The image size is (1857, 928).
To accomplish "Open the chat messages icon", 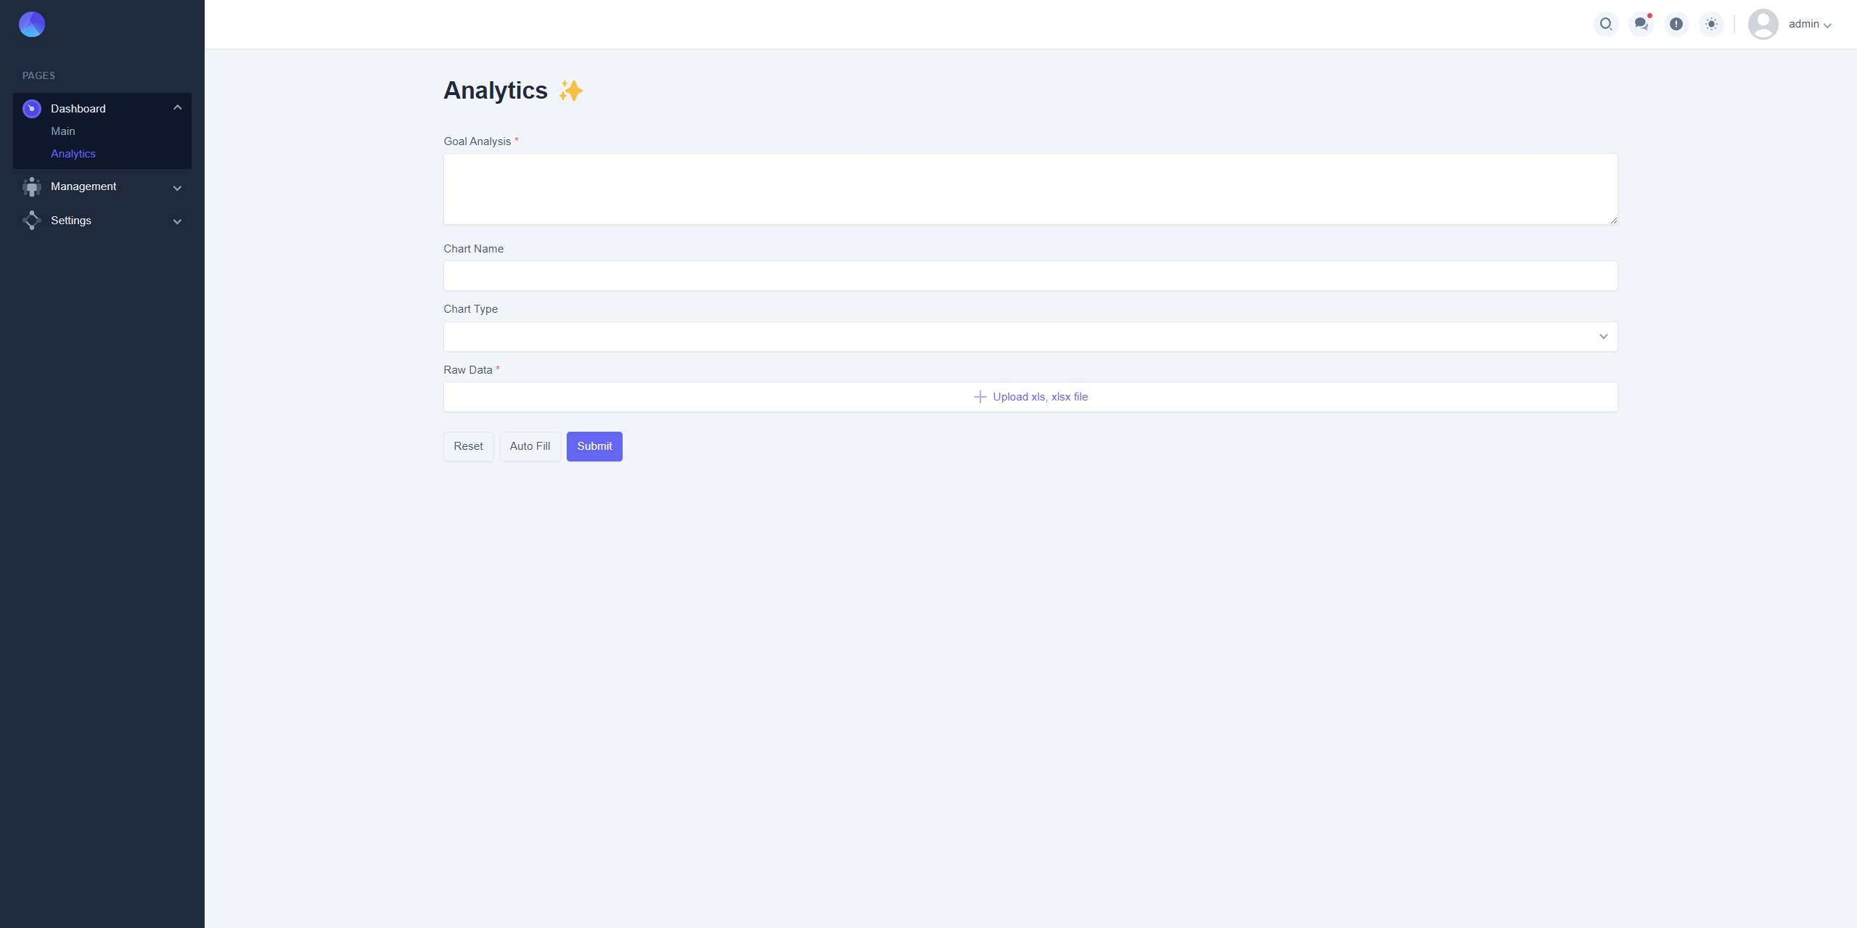I will tap(1641, 24).
